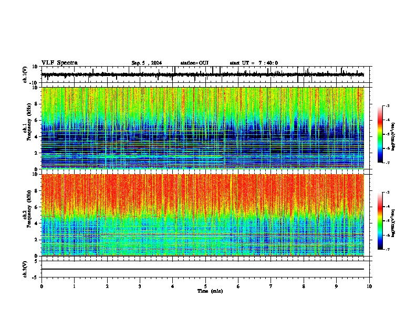Click the time axis tick label "9"

[336, 286]
